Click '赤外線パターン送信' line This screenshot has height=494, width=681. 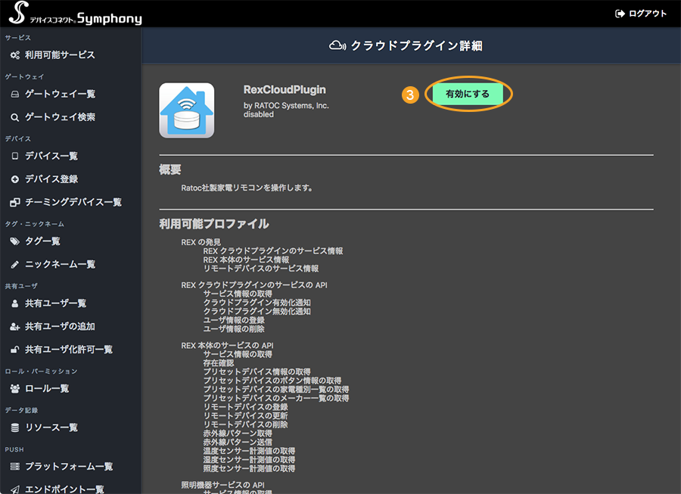coord(238,442)
